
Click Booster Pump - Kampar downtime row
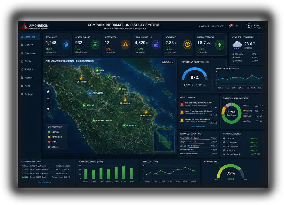[x=198, y=154]
